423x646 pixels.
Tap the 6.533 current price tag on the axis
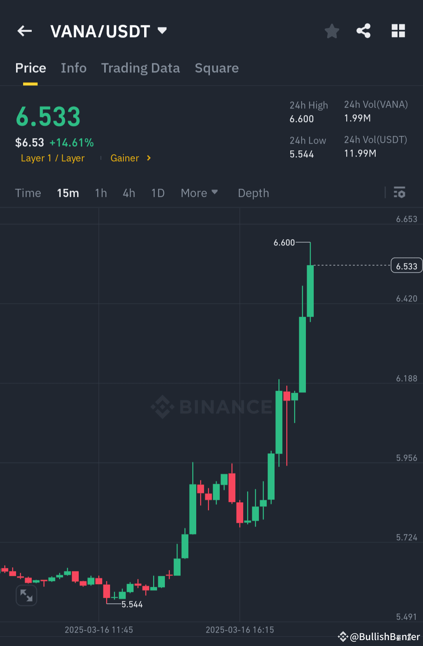[406, 265]
